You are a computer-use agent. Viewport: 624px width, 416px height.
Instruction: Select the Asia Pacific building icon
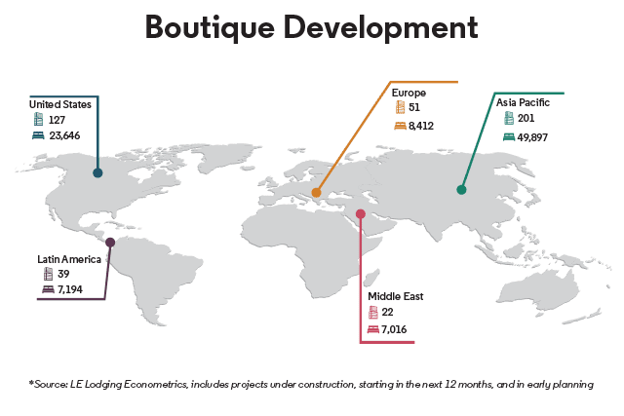[x=508, y=118]
